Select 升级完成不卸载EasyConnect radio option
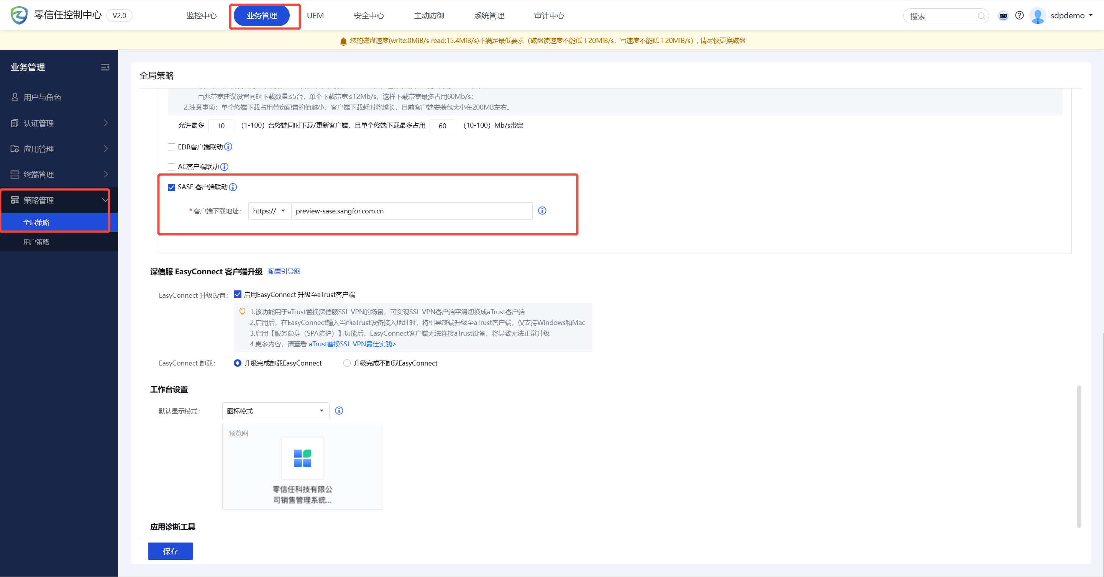Viewport: 1104px width, 577px height. click(x=347, y=363)
